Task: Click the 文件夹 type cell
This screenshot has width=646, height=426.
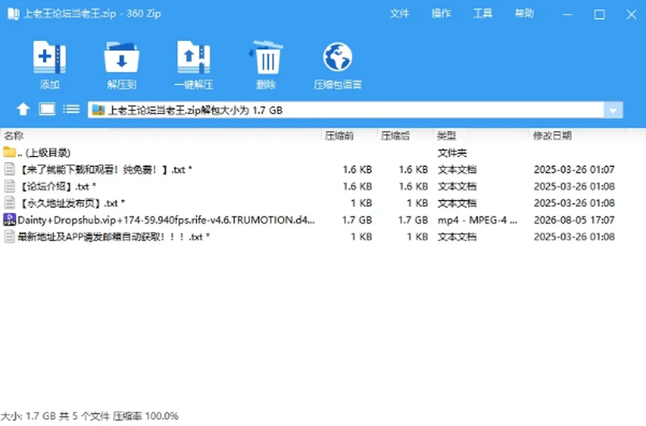Action: tap(452, 153)
